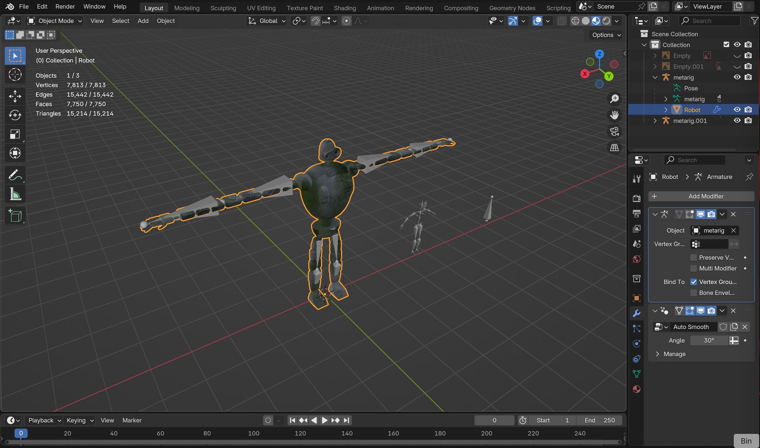
Task: Activate the Move tool
Action: coord(15,96)
